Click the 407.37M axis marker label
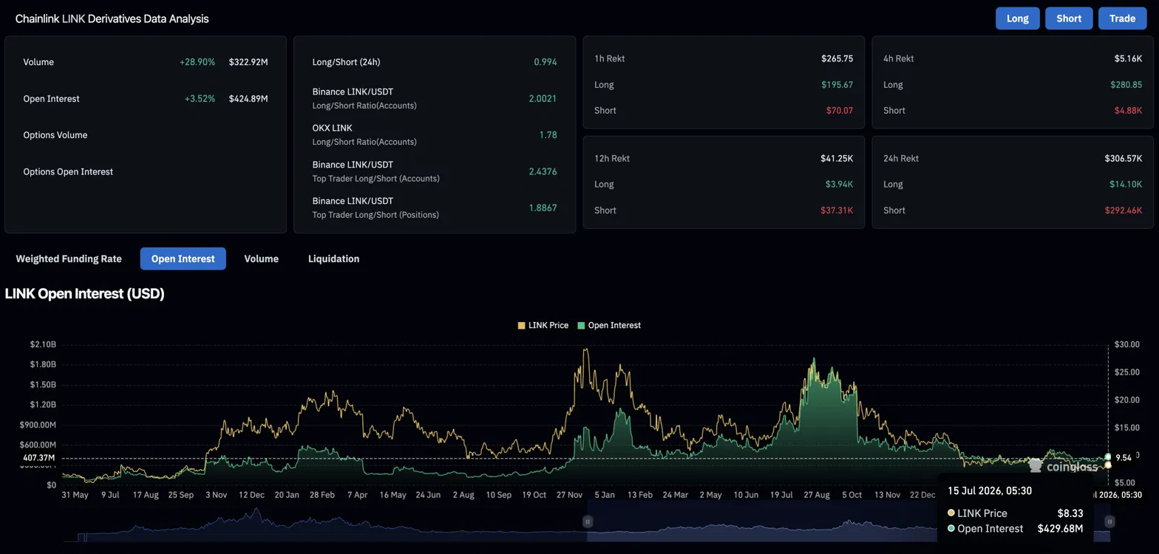Screen dimensions: 1159x554 (39, 458)
